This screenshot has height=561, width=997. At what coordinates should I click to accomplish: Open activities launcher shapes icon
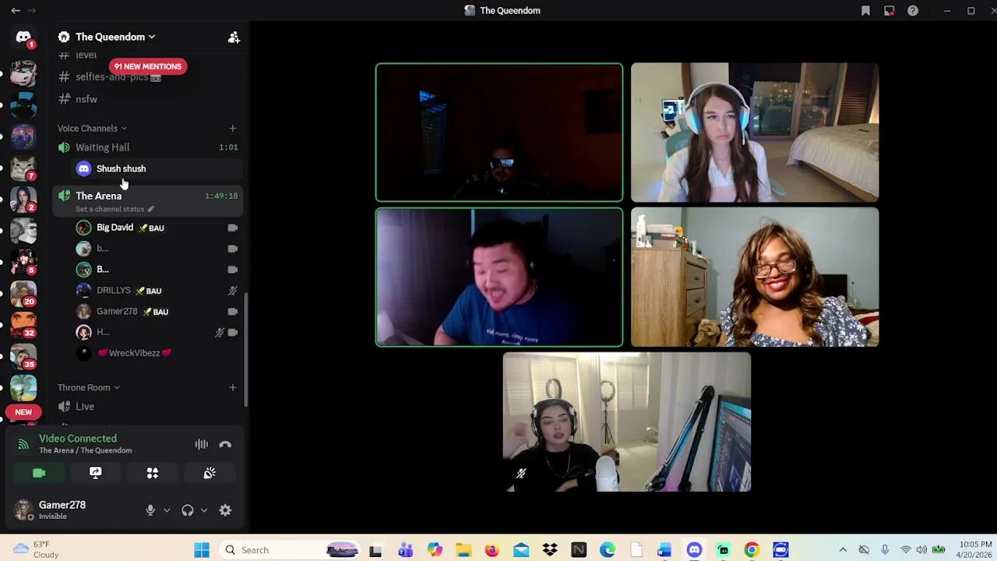click(153, 473)
